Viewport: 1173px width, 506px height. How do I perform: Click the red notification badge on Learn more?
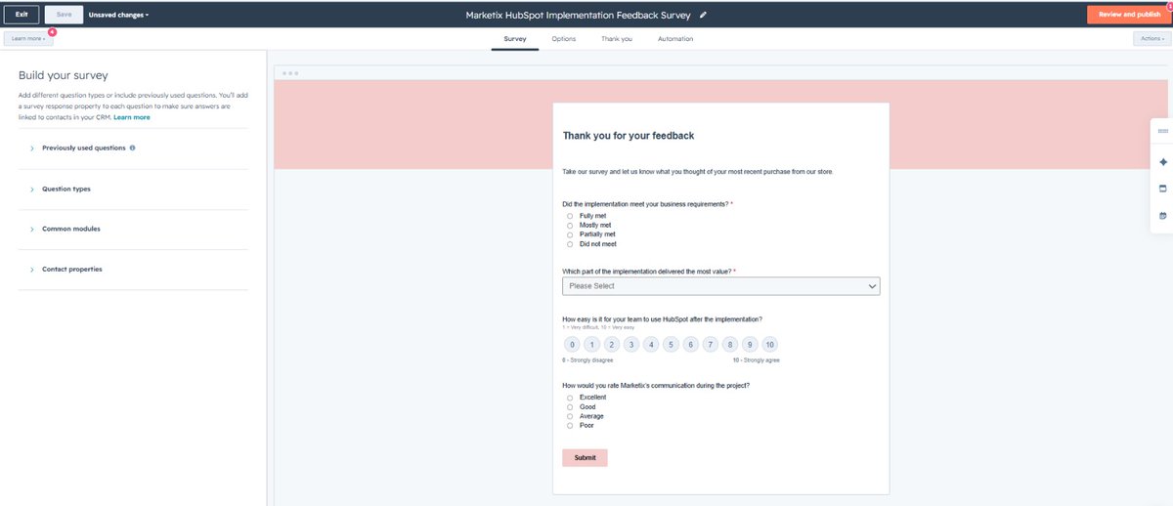point(52,32)
